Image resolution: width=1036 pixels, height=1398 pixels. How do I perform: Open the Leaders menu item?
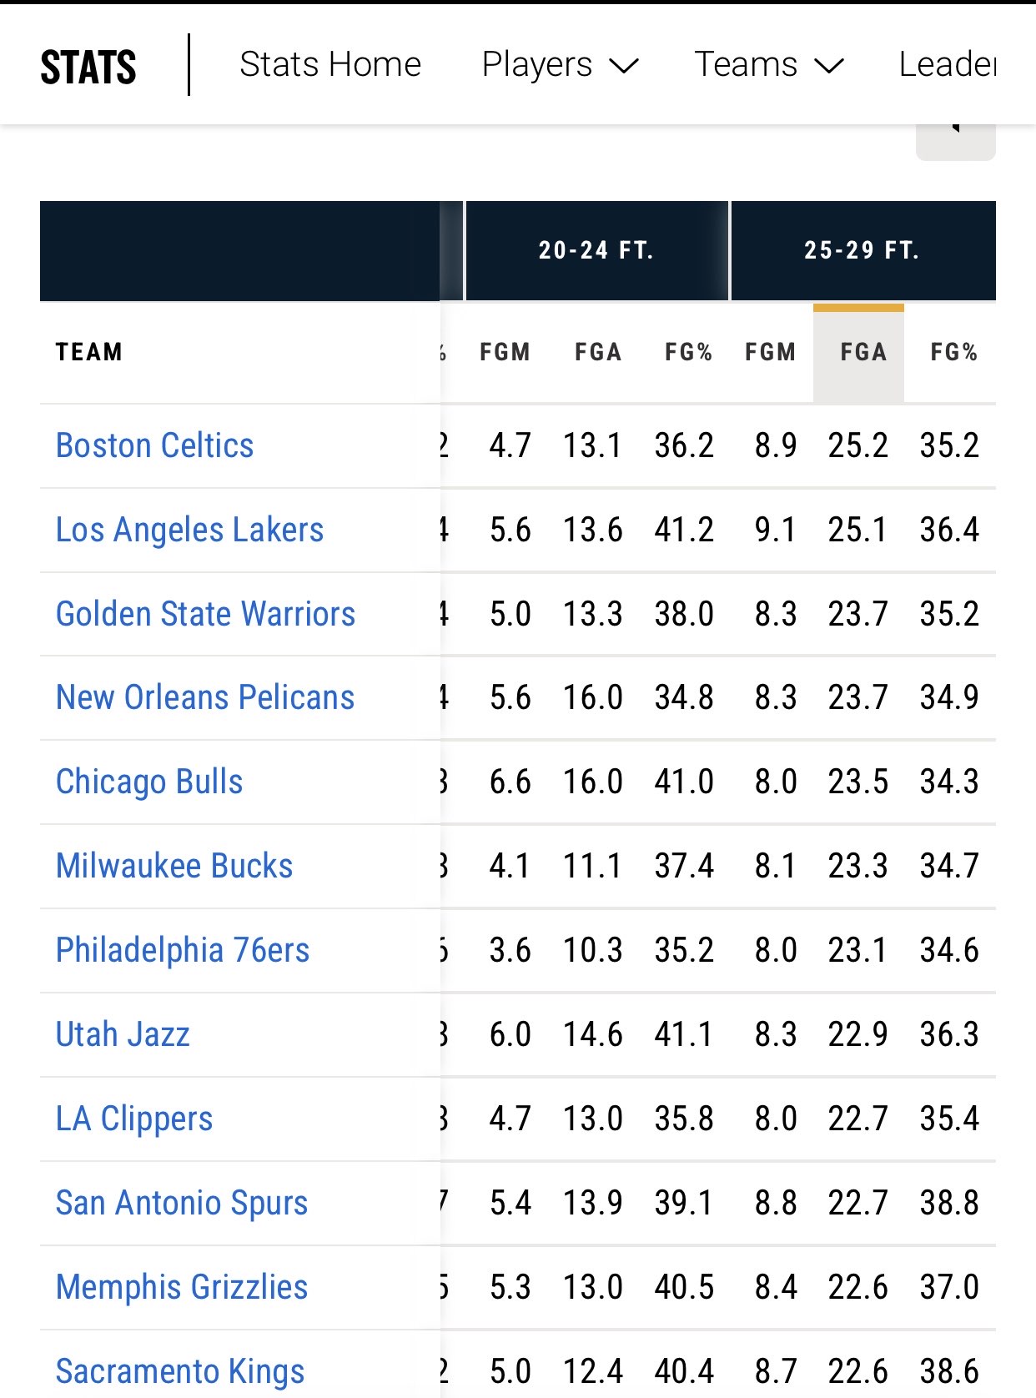[x=948, y=64]
